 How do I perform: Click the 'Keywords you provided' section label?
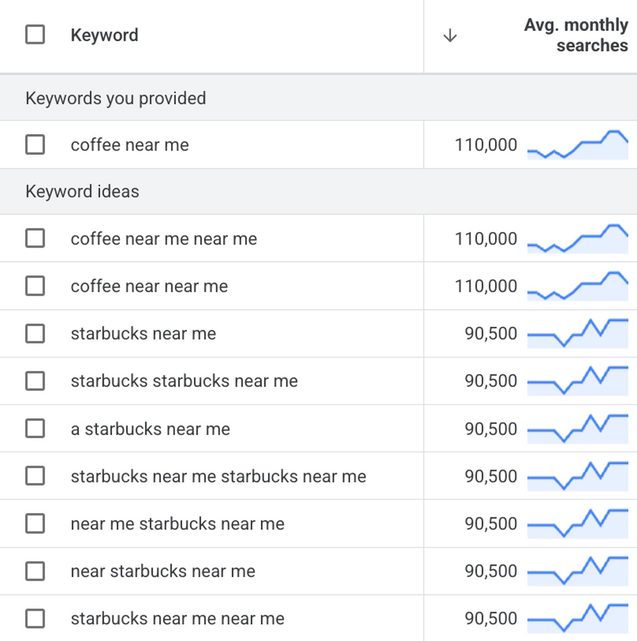(116, 98)
